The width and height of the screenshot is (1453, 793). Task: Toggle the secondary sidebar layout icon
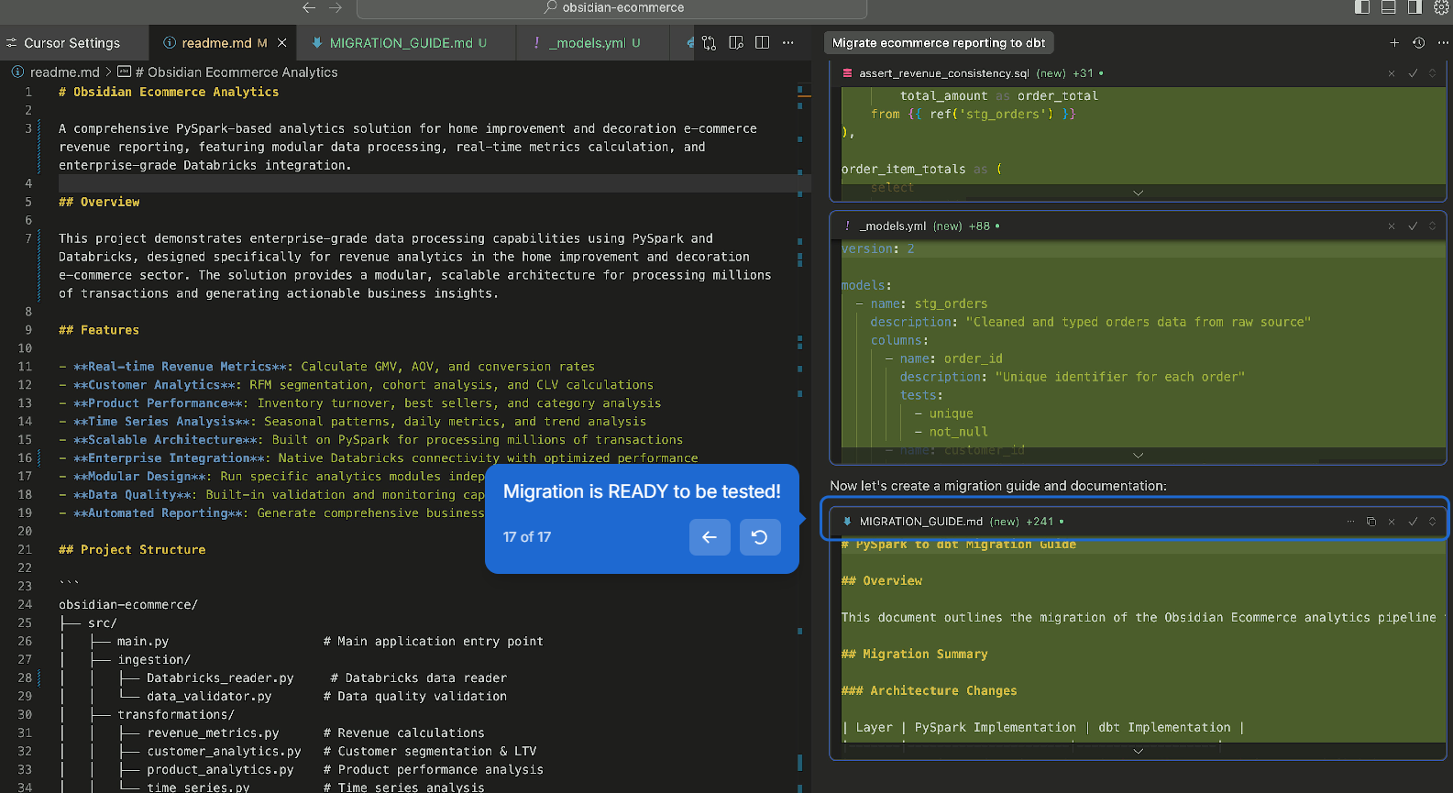point(1414,7)
